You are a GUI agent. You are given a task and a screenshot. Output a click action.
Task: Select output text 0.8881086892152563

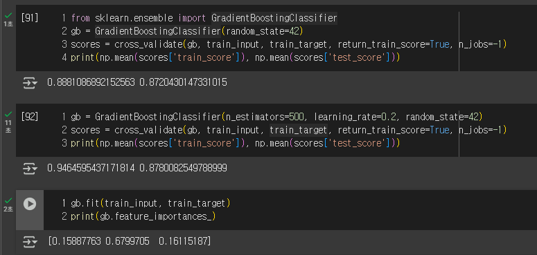[x=91, y=82]
